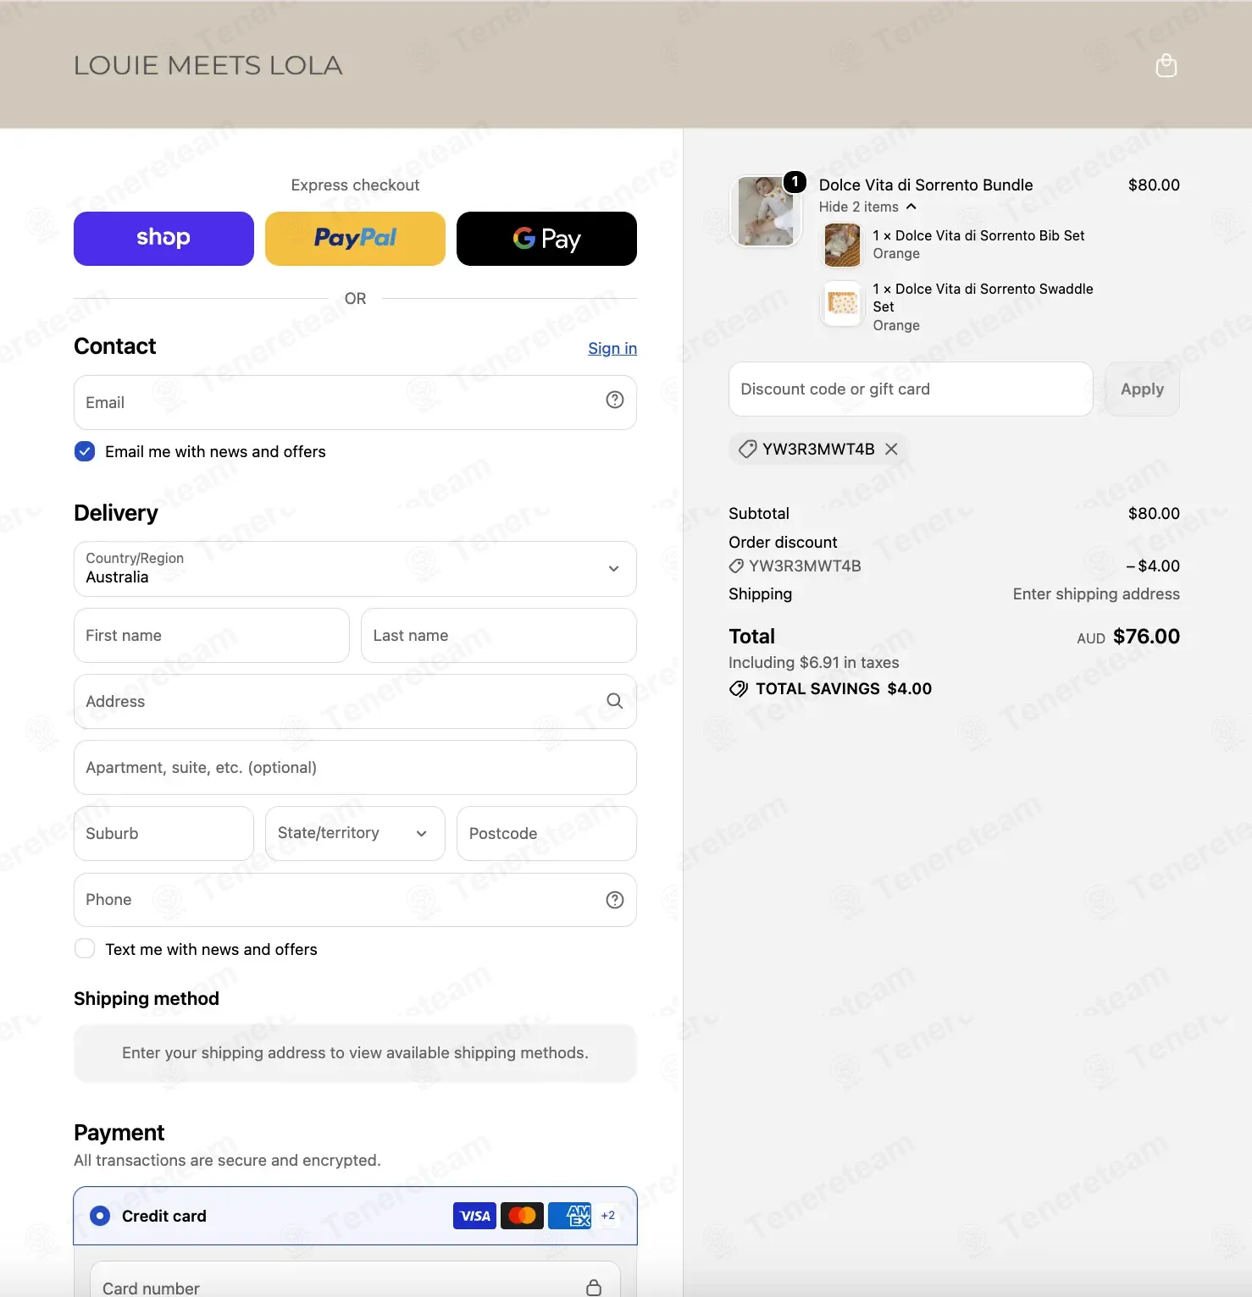Focus the Address input field
The height and width of the screenshot is (1297, 1252).
pyautogui.click(x=355, y=702)
